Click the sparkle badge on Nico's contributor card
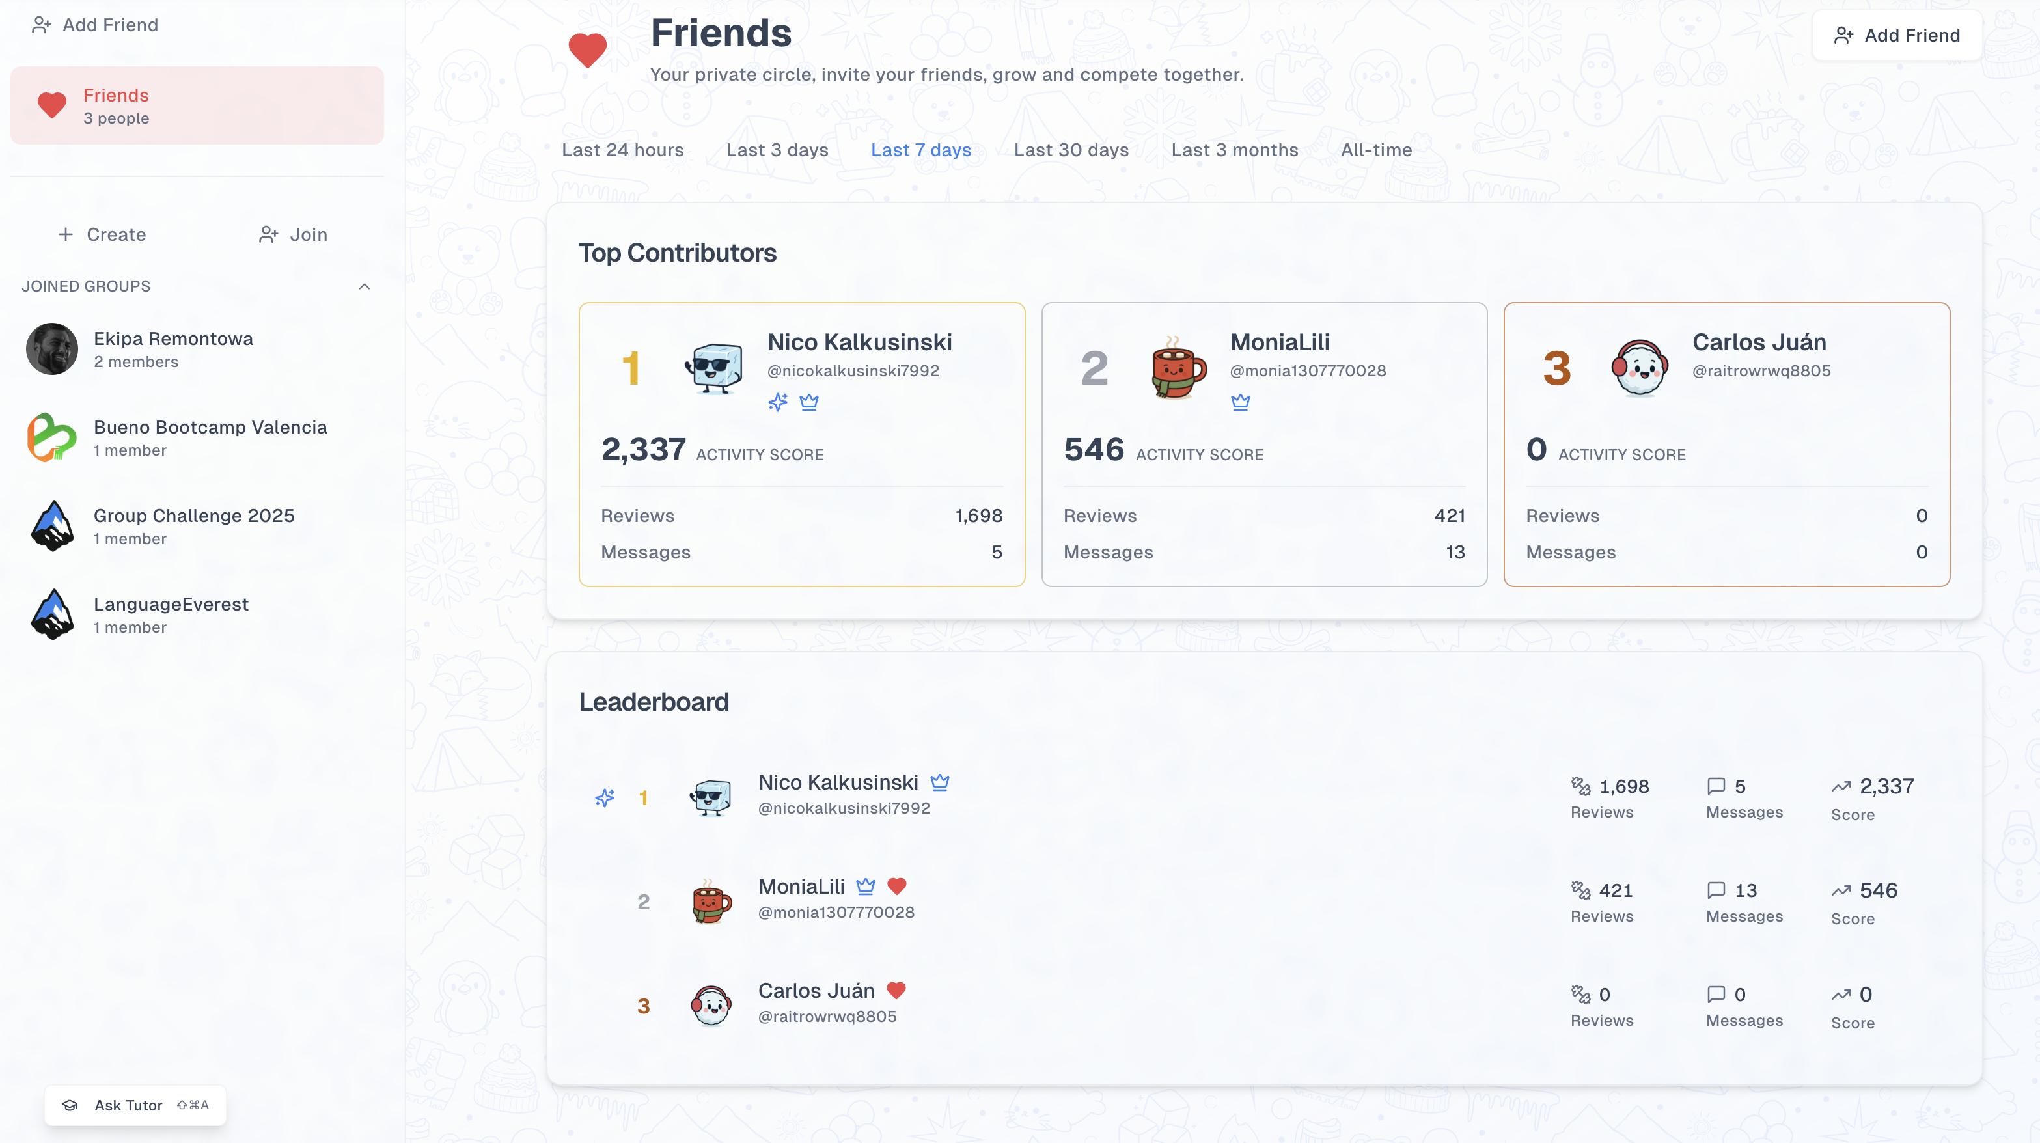The height and width of the screenshot is (1143, 2040). (x=778, y=402)
